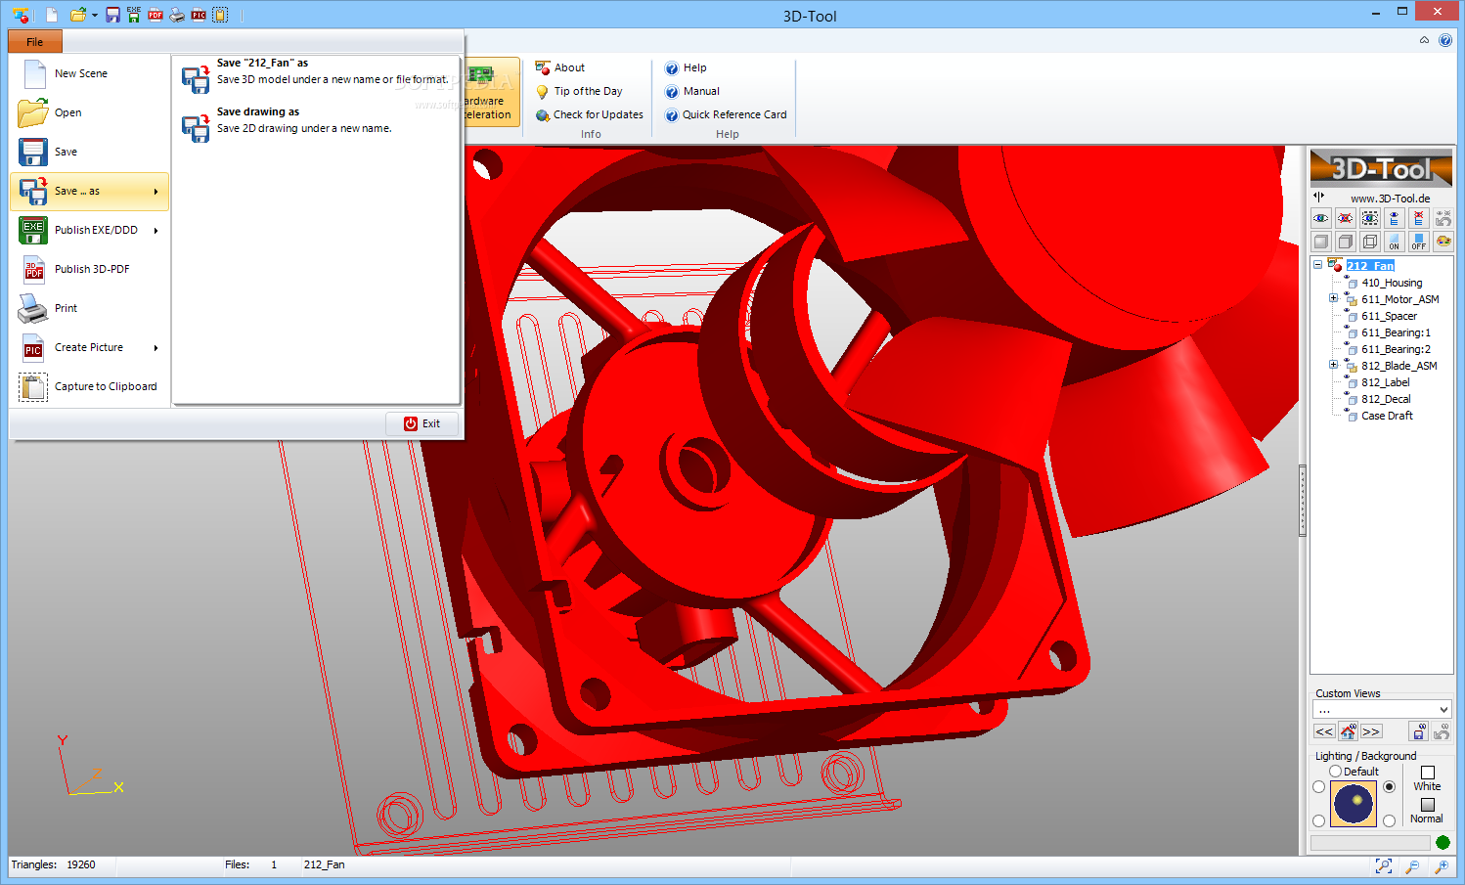
Task: Collapse the ribbon with the chevron arrow
Action: pyautogui.click(x=1424, y=40)
